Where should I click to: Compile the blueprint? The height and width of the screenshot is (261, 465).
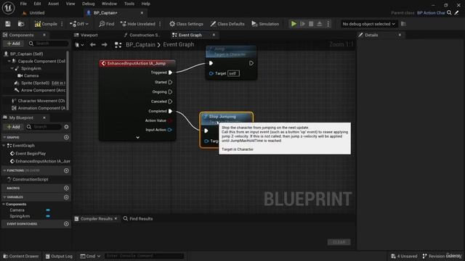coord(46,24)
